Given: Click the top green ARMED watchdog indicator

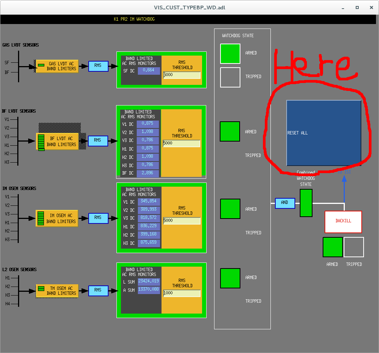Looking at the screenshot, I should click(230, 53).
